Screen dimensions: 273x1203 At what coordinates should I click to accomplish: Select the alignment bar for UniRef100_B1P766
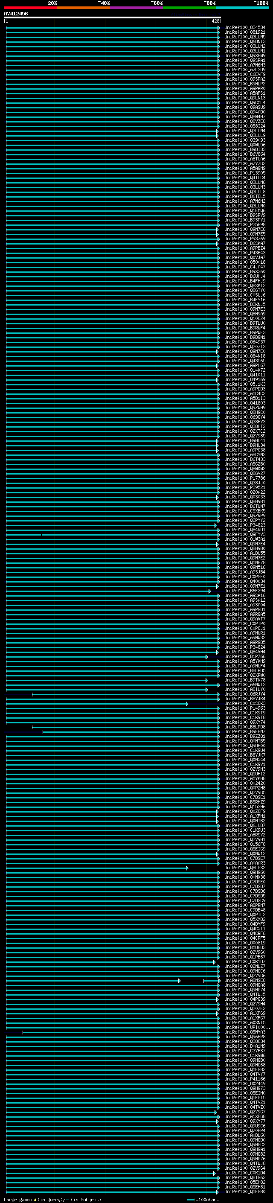pyautogui.click(x=107, y=657)
